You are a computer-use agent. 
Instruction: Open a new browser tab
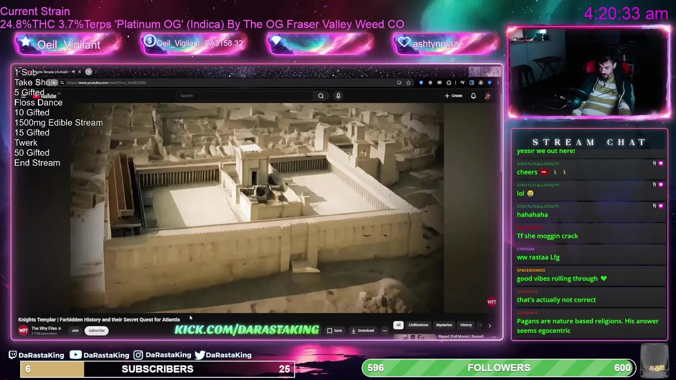89,72
